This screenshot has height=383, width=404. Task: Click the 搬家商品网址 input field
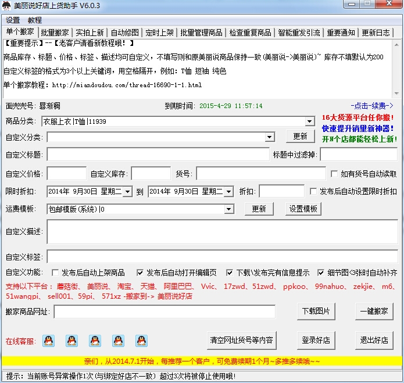[x=165, y=312]
